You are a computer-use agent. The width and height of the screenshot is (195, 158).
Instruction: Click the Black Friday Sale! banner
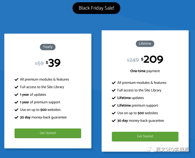point(96,8)
